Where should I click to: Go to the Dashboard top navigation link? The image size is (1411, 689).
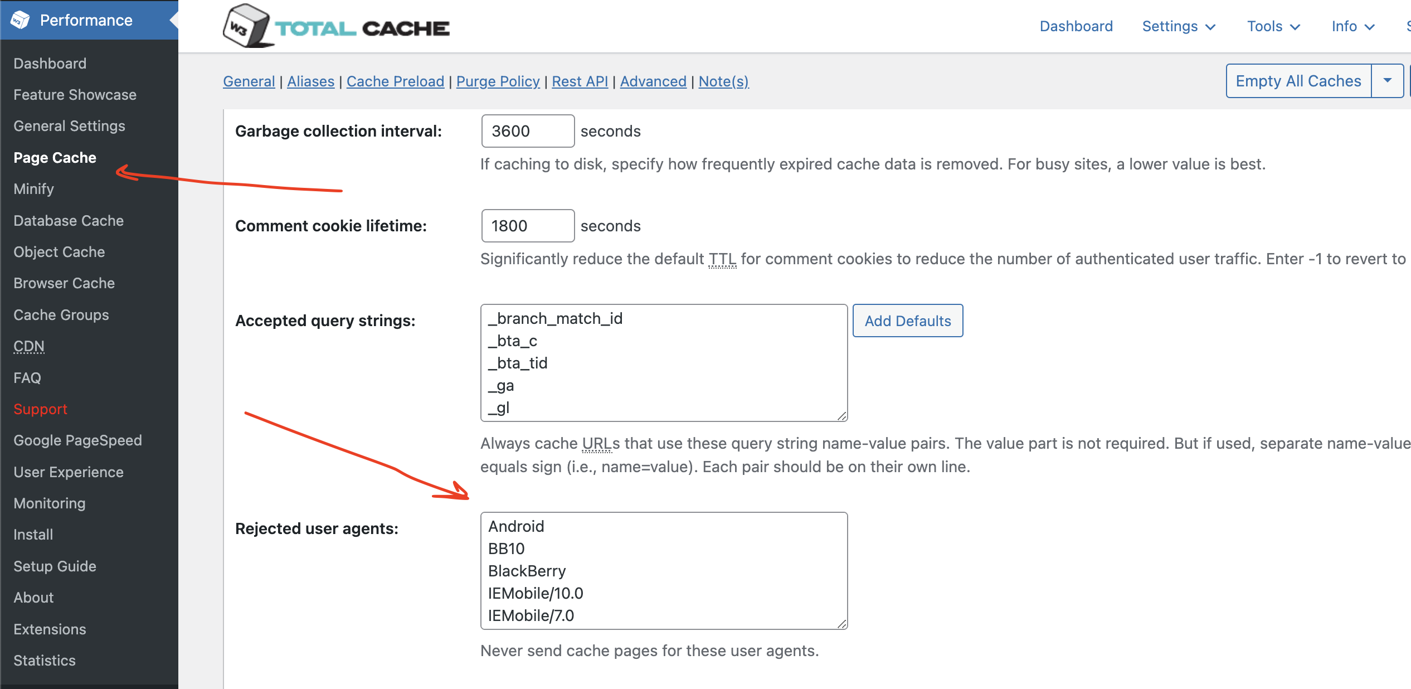[1076, 26]
